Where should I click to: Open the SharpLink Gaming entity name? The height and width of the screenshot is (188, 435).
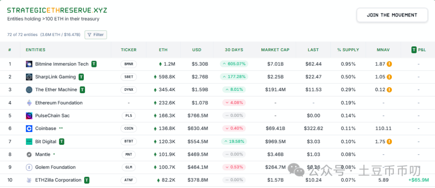tap(56, 77)
